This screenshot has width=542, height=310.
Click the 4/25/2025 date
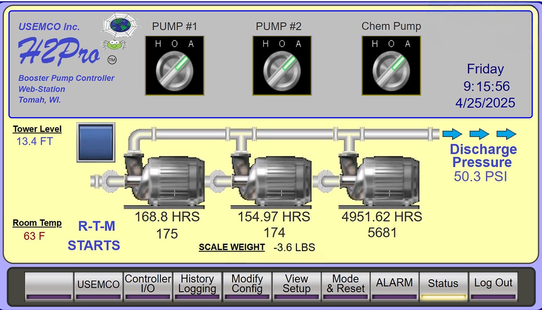485,103
